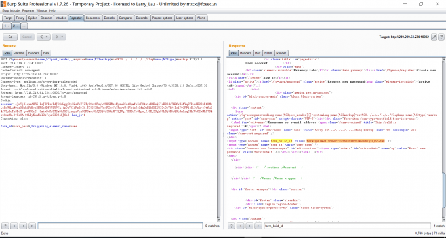The width and height of the screenshot is (446, 238).
Task: Open the Alerts tab
Action: coord(201,18)
